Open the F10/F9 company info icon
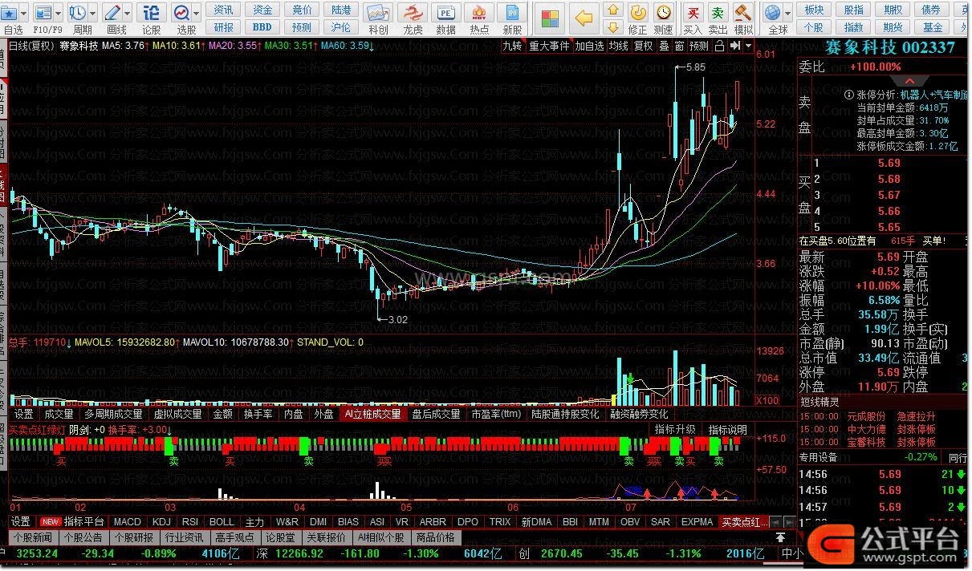 pos(42,13)
